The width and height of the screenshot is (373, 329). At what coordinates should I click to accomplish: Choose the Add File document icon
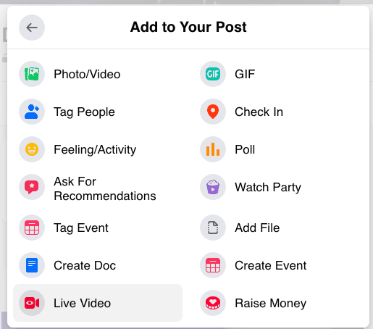[213, 228]
